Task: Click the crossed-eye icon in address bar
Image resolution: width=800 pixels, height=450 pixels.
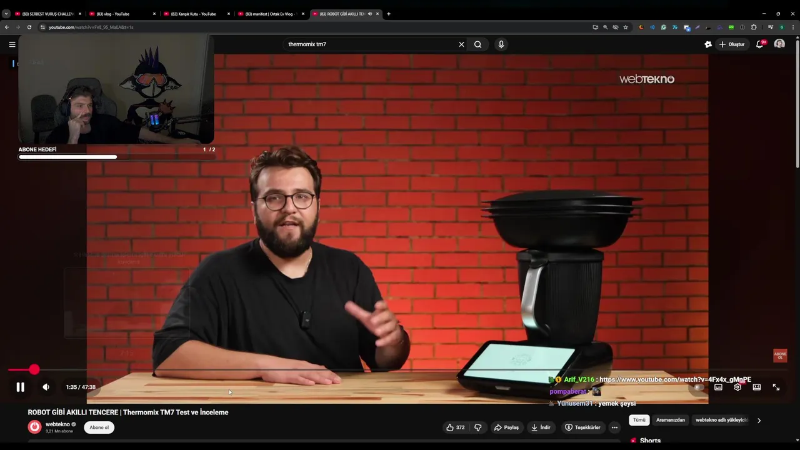Action: click(616, 27)
